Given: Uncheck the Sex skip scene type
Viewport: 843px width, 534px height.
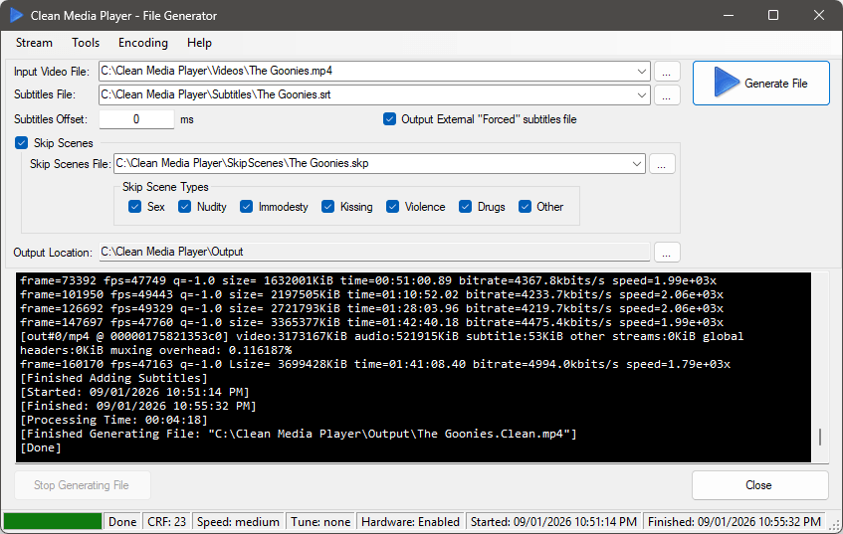Looking at the screenshot, I should click(135, 207).
